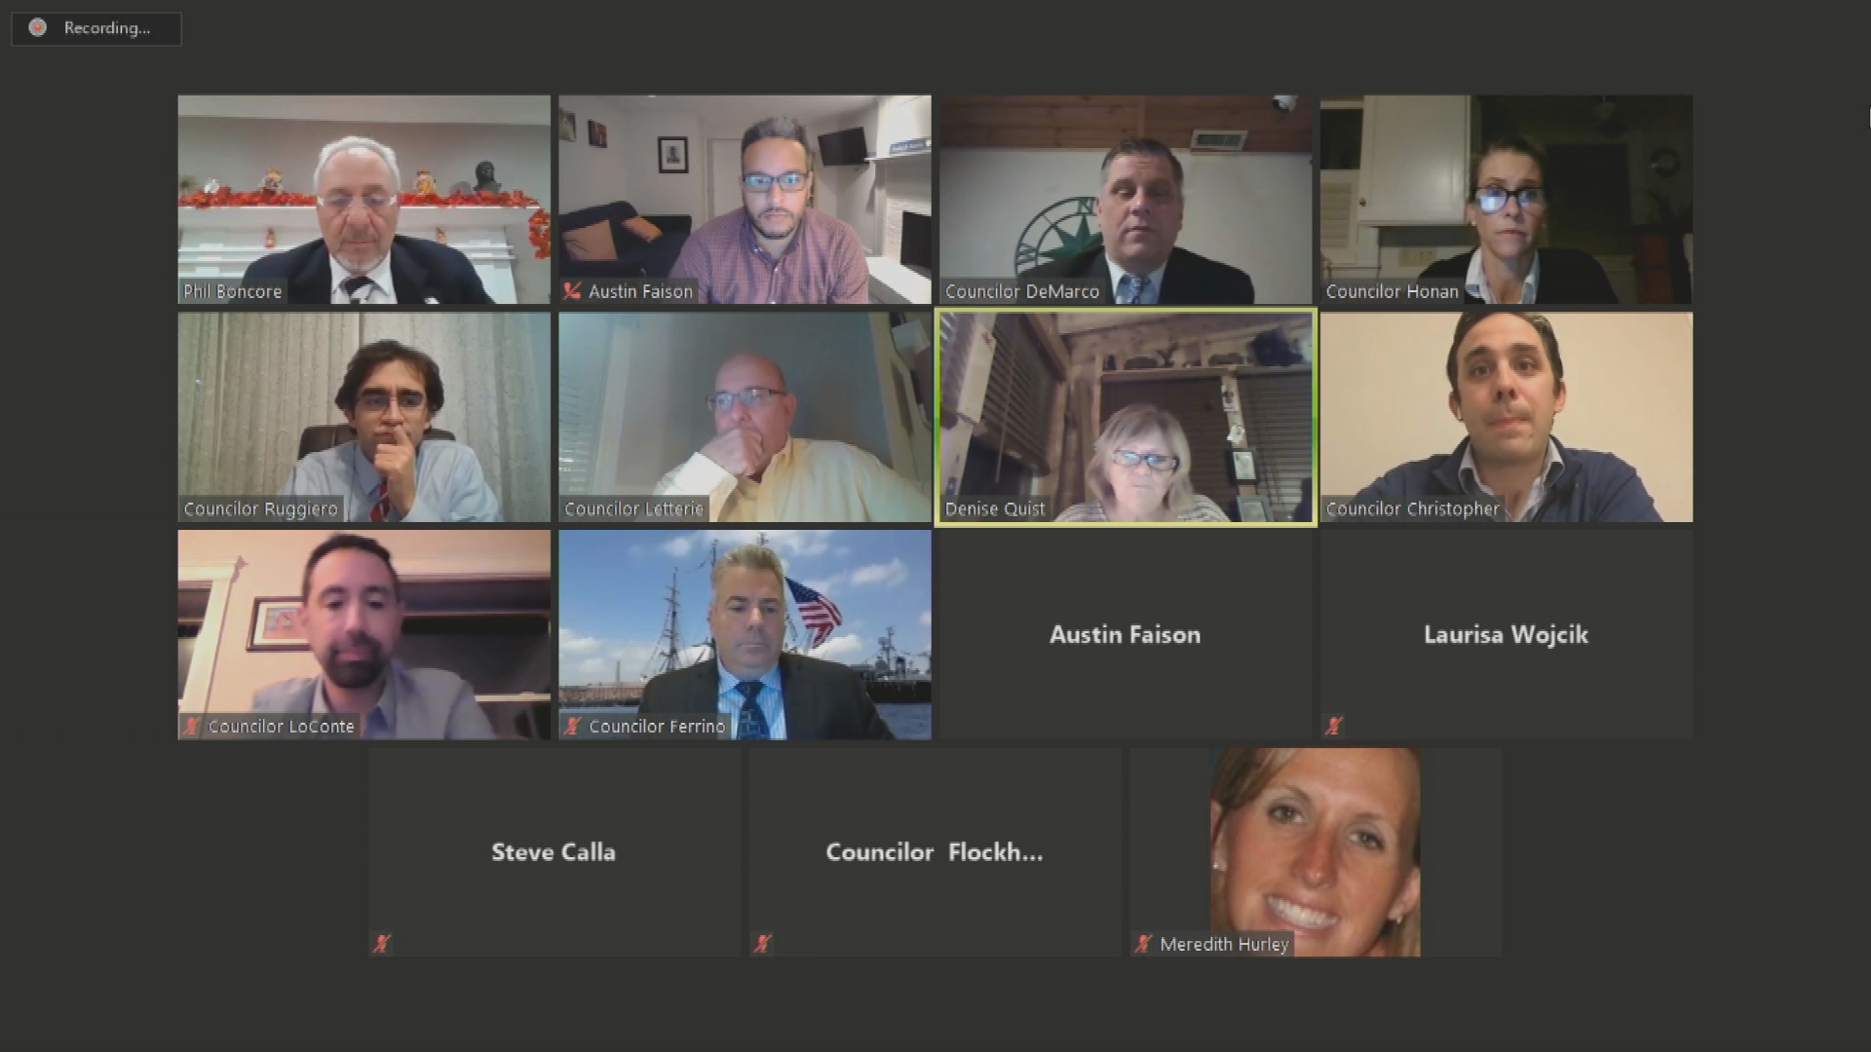This screenshot has width=1871, height=1052.
Task: Click the Austin Faison name-only tile
Action: [x=1126, y=634]
